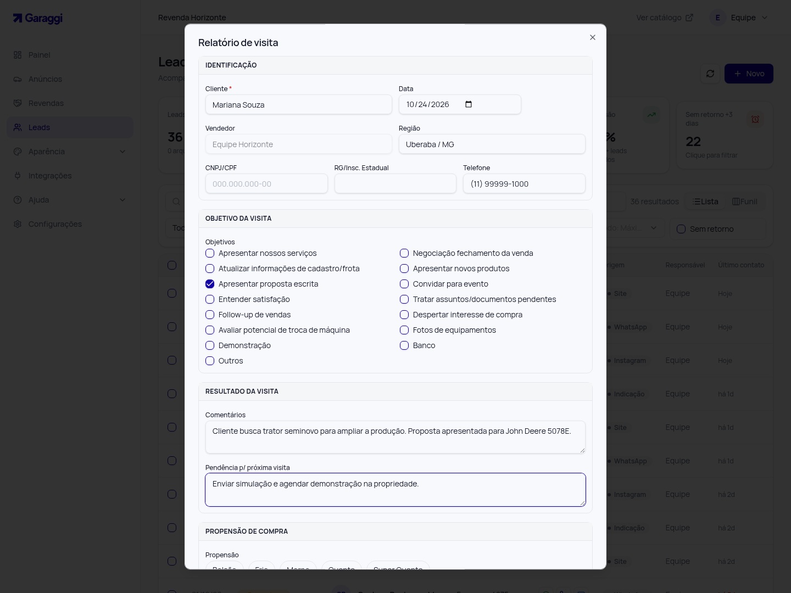Check the Banco objective
The height and width of the screenshot is (593, 791).
click(x=404, y=345)
